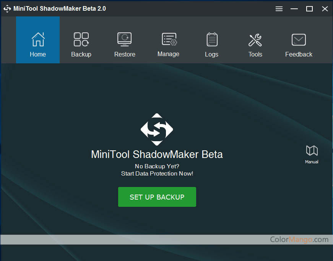Click the ColorMango.com watermark
The width and height of the screenshot is (333, 261).
click(x=299, y=240)
